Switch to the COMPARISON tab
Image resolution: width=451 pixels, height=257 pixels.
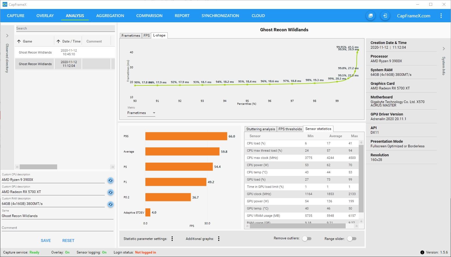pos(149,16)
